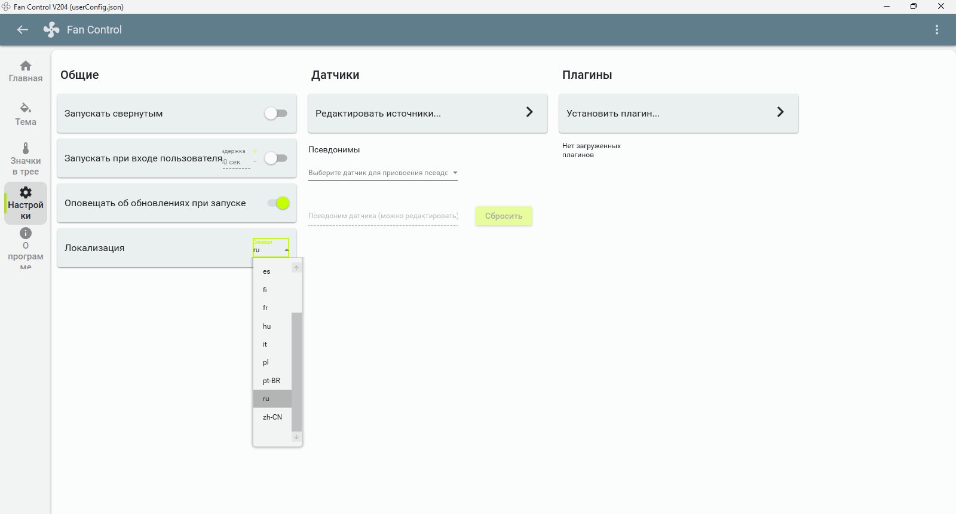956x514 pixels.
Task: Go back using the arrow icon
Action: [23, 30]
